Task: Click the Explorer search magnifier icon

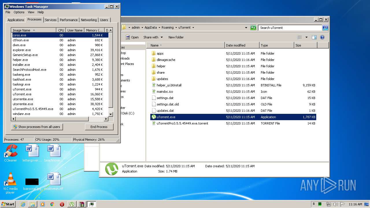Action: click(325, 28)
